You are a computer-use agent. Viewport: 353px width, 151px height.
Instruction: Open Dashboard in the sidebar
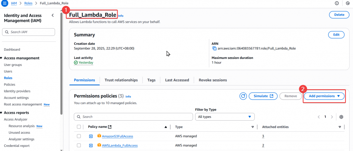click(x=12, y=50)
